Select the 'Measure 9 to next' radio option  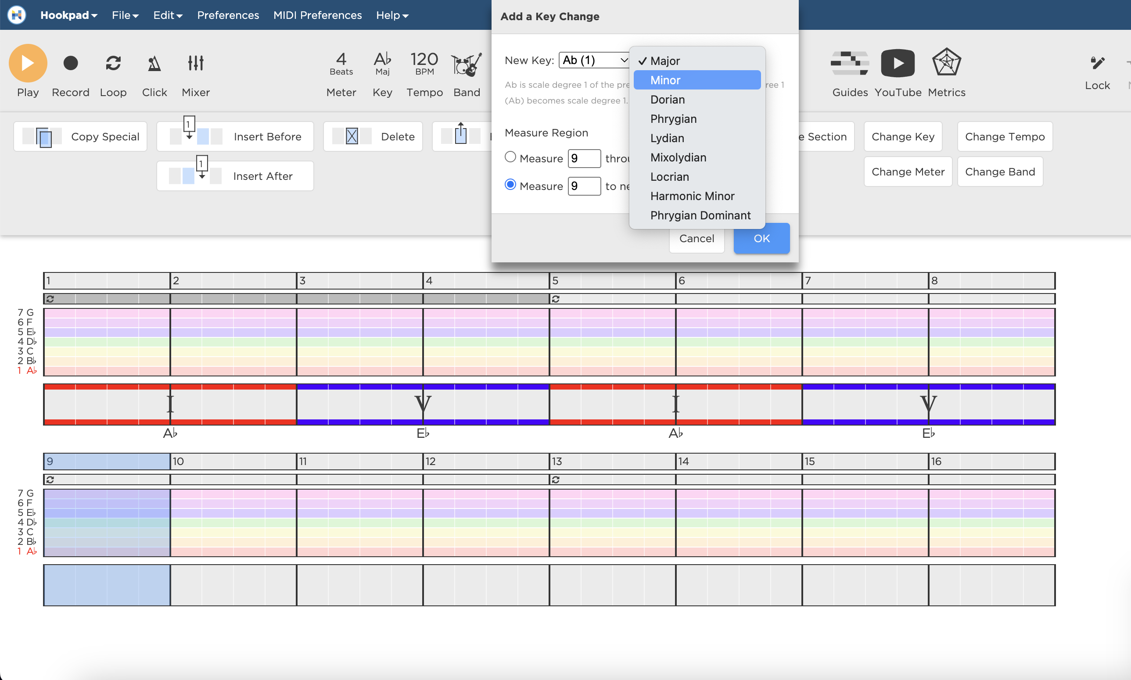(510, 185)
